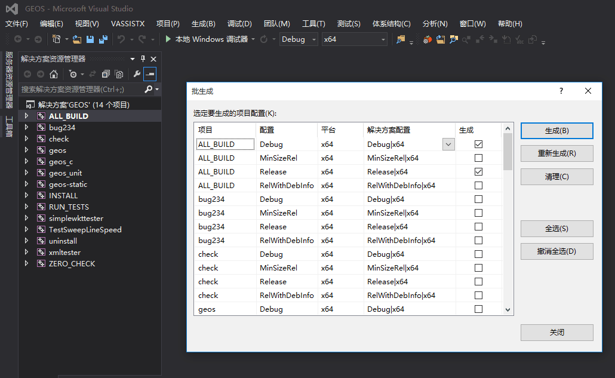Check build for ALL_BUILD RelWithDebInfo row
Viewport: 615px width, 378px height.
478,186
